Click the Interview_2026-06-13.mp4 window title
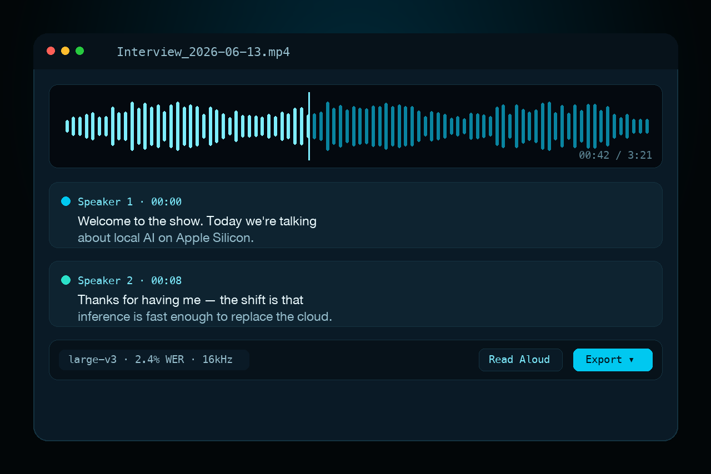Viewport: 711px width, 474px height. tap(203, 52)
